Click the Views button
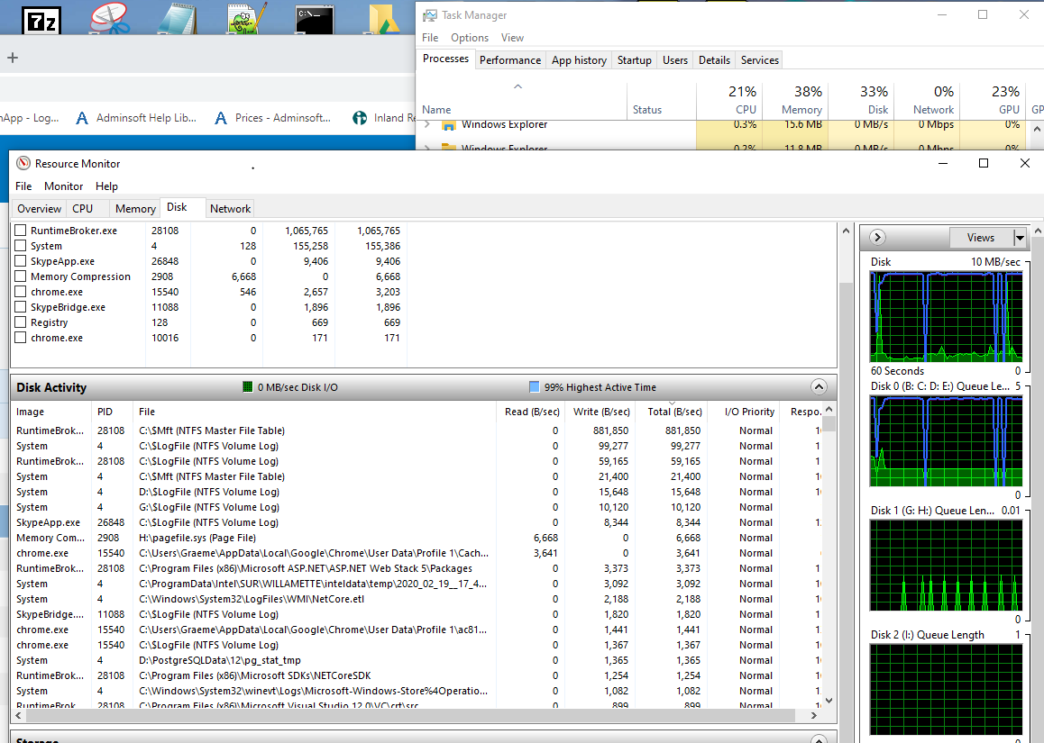This screenshot has width=1044, height=743. [x=981, y=238]
